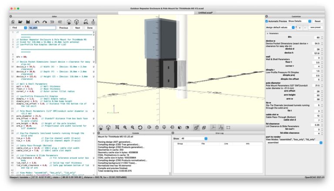Click the Line column header in Error Log
Image resolution: width=334 pixels, height=191 pixels.
(x=226, y=144)
